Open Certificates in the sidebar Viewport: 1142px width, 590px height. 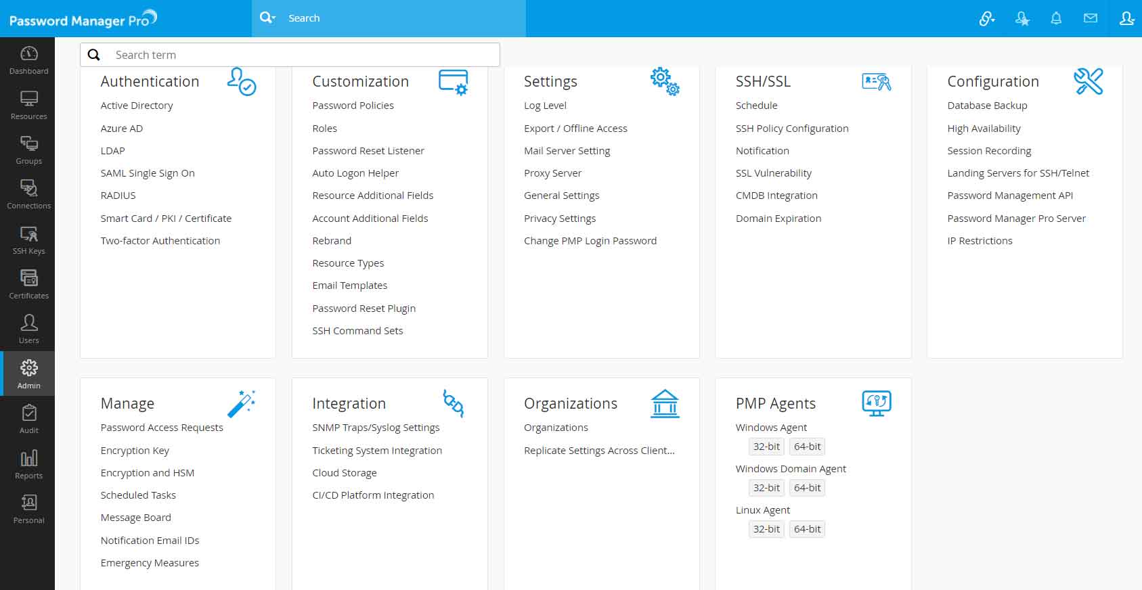pyautogui.click(x=28, y=284)
